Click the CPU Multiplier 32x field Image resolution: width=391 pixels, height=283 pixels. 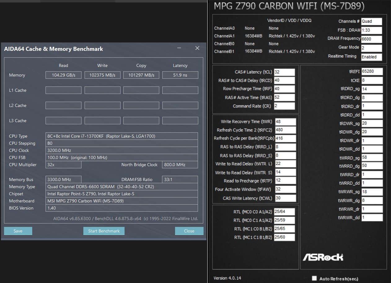pos(64,165)
